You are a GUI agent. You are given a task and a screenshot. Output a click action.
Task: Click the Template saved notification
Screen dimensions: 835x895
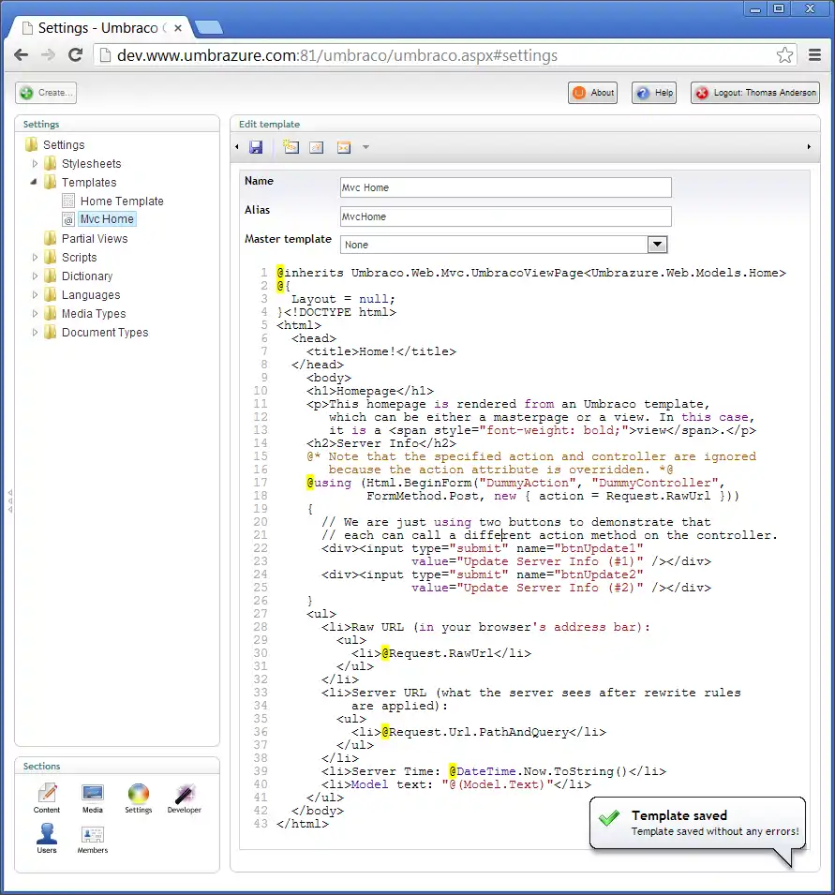697,823
